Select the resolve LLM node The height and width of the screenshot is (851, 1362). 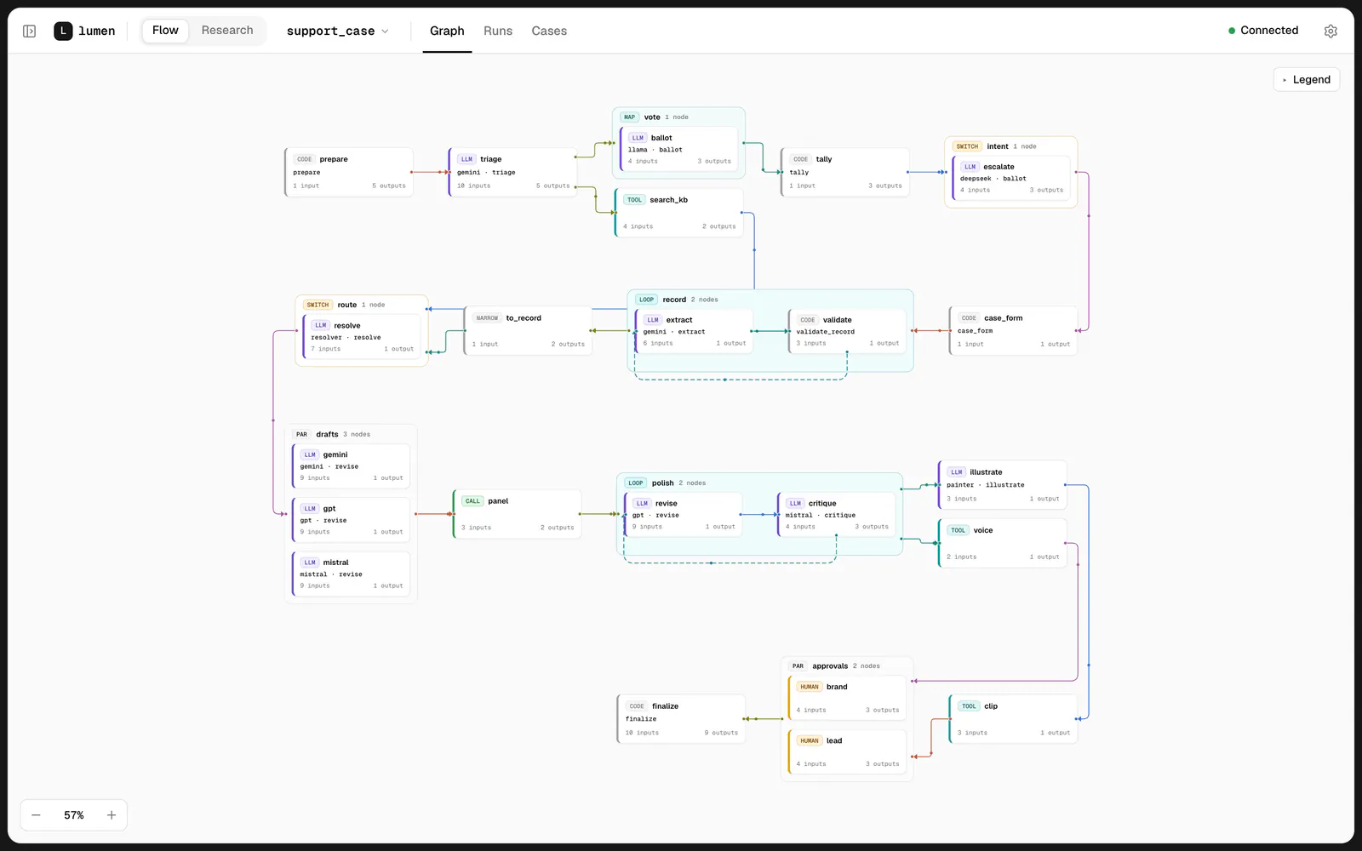pyautogui.click(x=362, y=337)
